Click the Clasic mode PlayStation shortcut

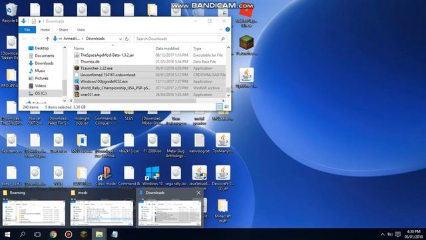tap(105, 176)
